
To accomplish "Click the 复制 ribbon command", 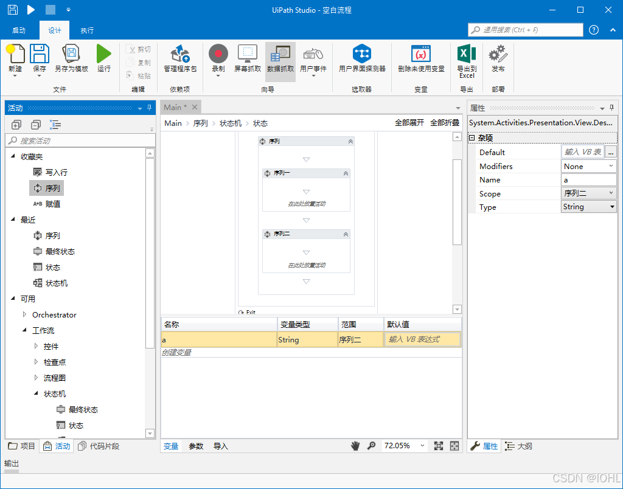I will (x=139, y=63).
